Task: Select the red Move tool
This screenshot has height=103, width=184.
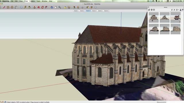Action: click(x=39, y=7)
